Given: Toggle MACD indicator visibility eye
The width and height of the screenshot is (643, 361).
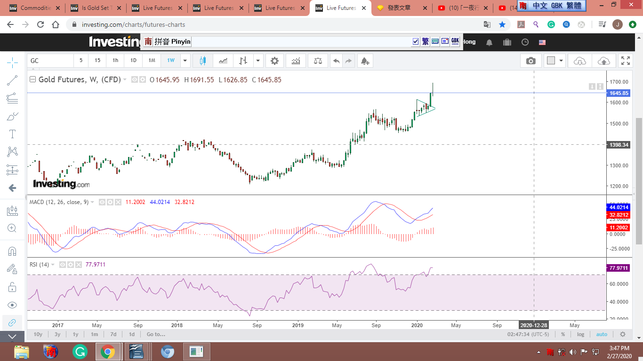Looking at the screenshot, I should pyautogui.click(x=102, y=202).
